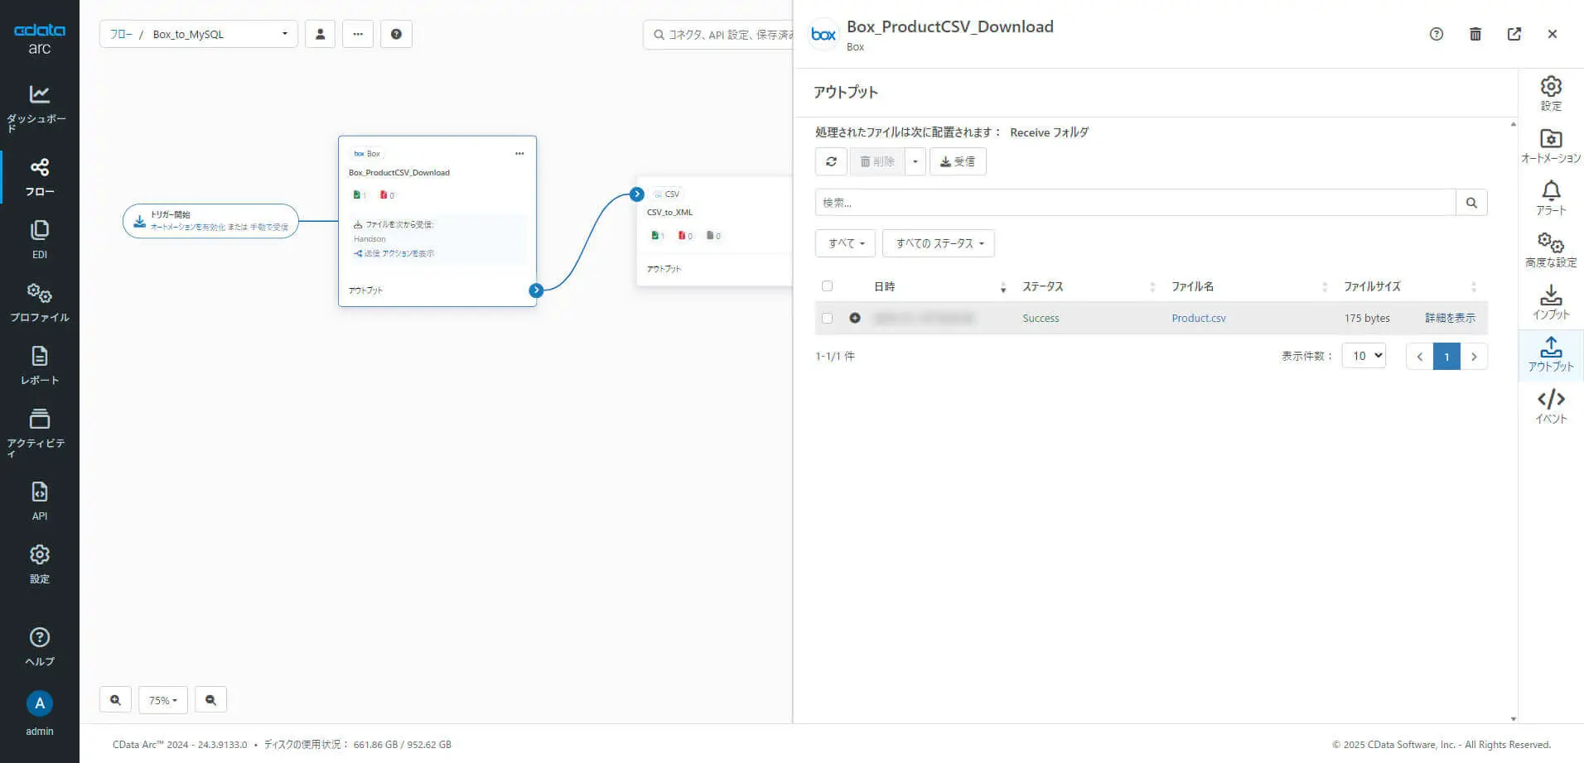
Task: Click the search magnifier button in output panel
Action: pyautogui.click(x=1471, y=203)
